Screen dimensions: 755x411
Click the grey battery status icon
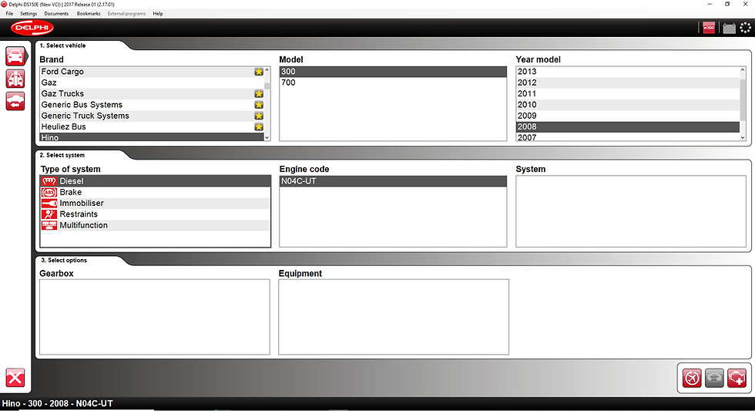[729, 29]
